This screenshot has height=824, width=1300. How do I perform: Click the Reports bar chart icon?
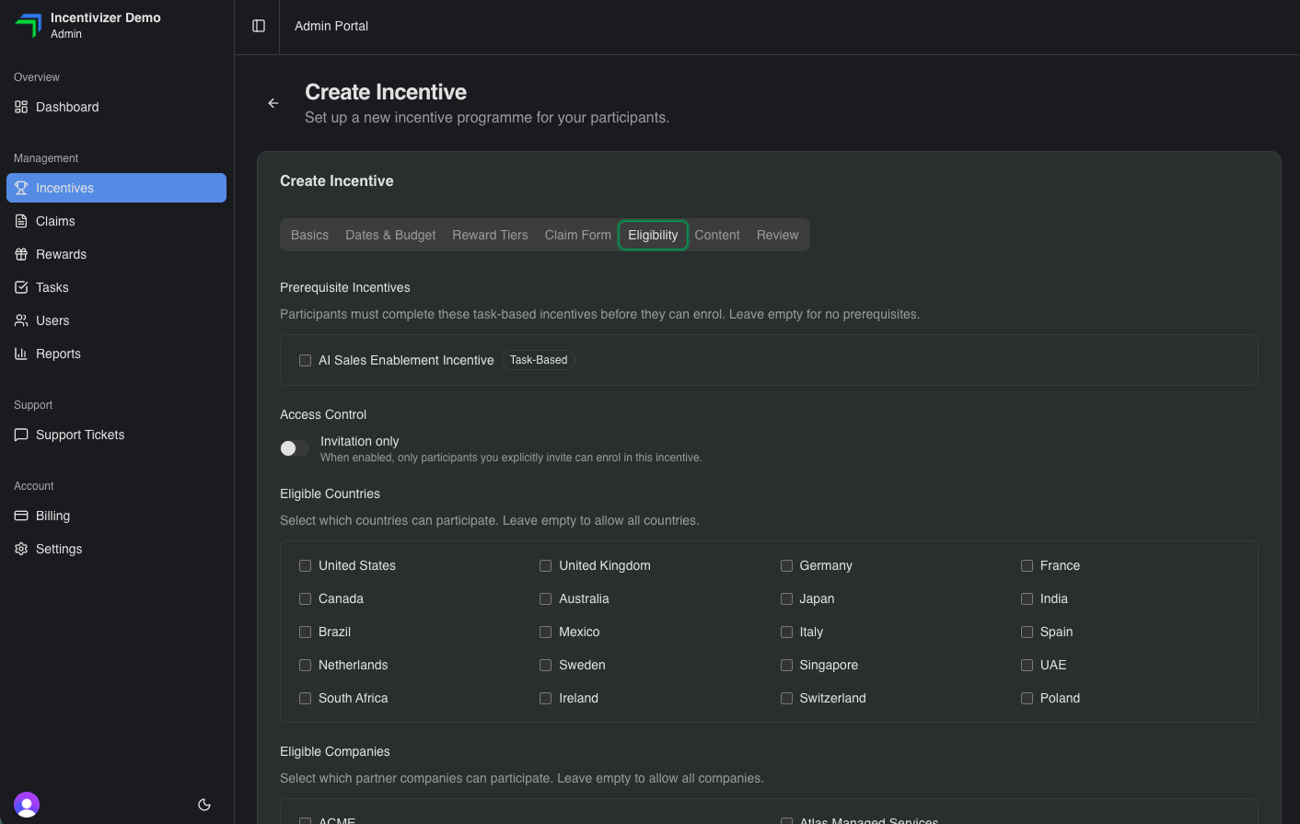(21, 354)
